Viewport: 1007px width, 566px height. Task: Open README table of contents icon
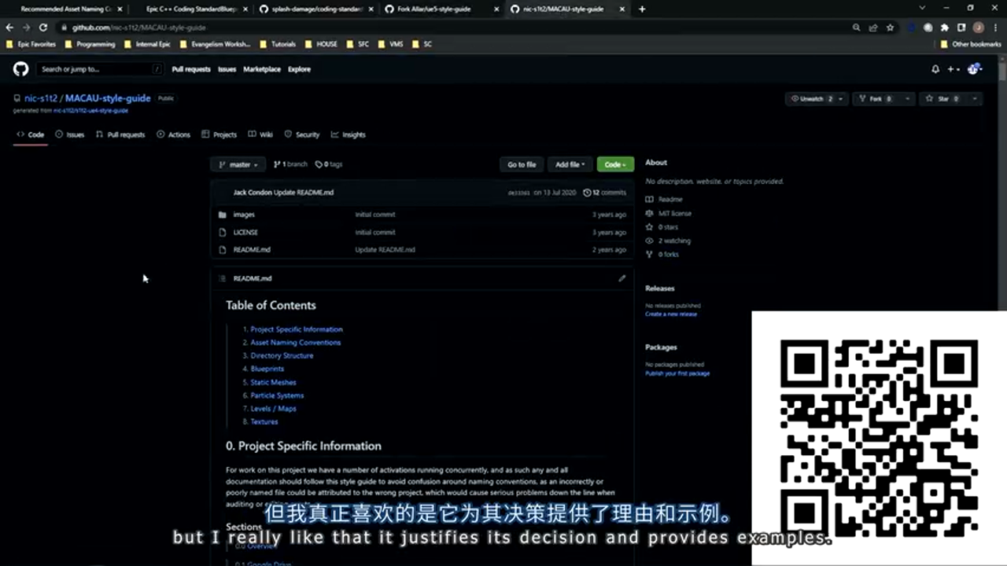222,278
